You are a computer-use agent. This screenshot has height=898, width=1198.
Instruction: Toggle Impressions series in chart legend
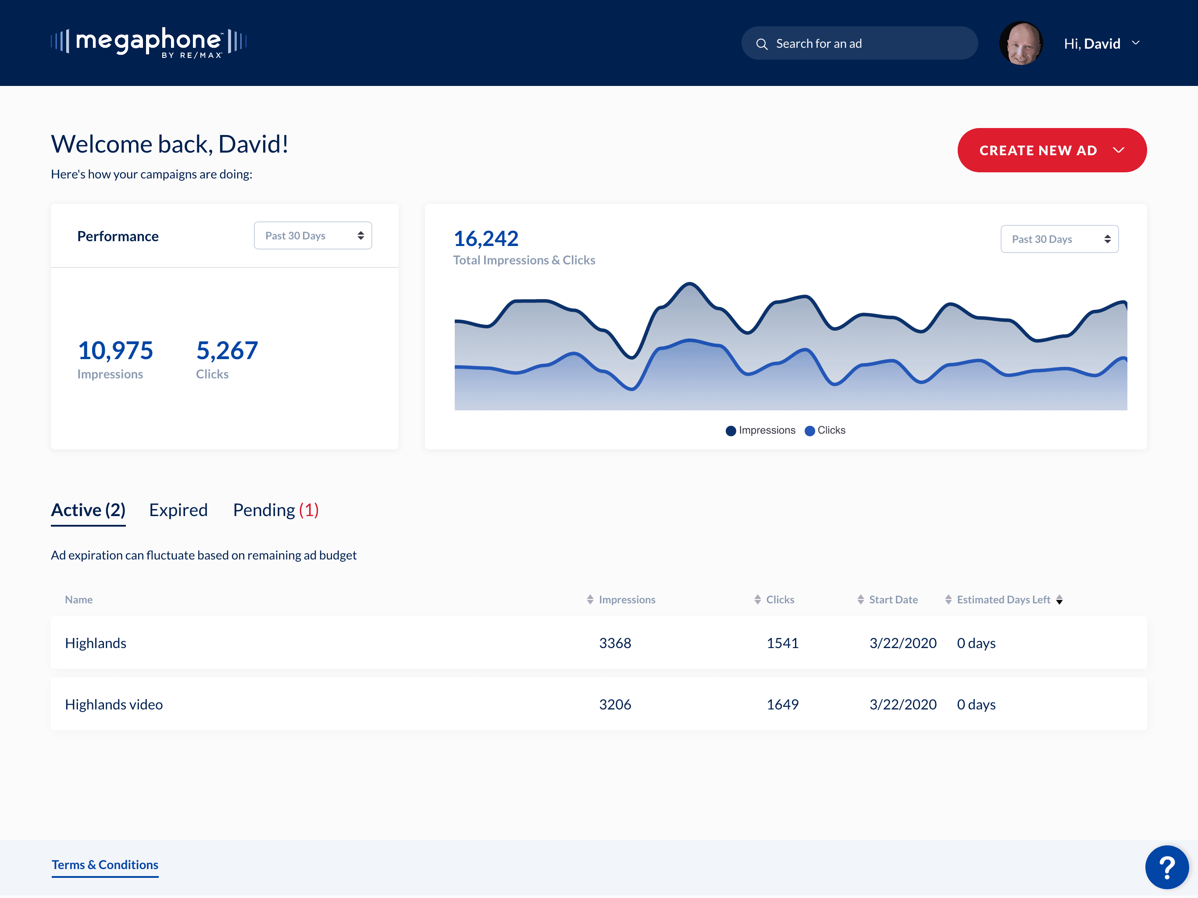pos(760,431)
